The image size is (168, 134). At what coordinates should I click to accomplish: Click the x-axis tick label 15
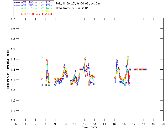(x=114, y=124)
